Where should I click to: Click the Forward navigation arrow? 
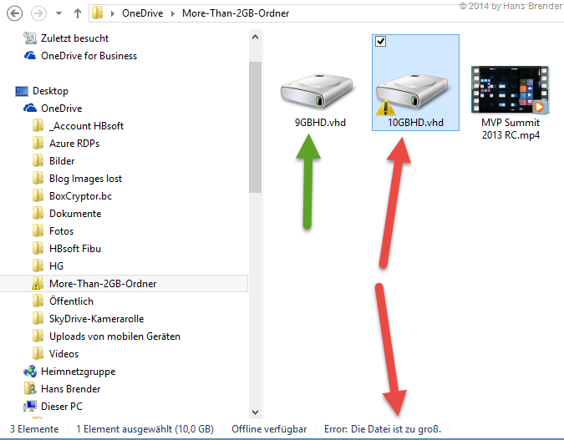coord(38,13)
